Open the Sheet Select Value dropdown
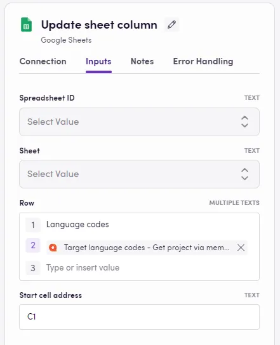 139,174
